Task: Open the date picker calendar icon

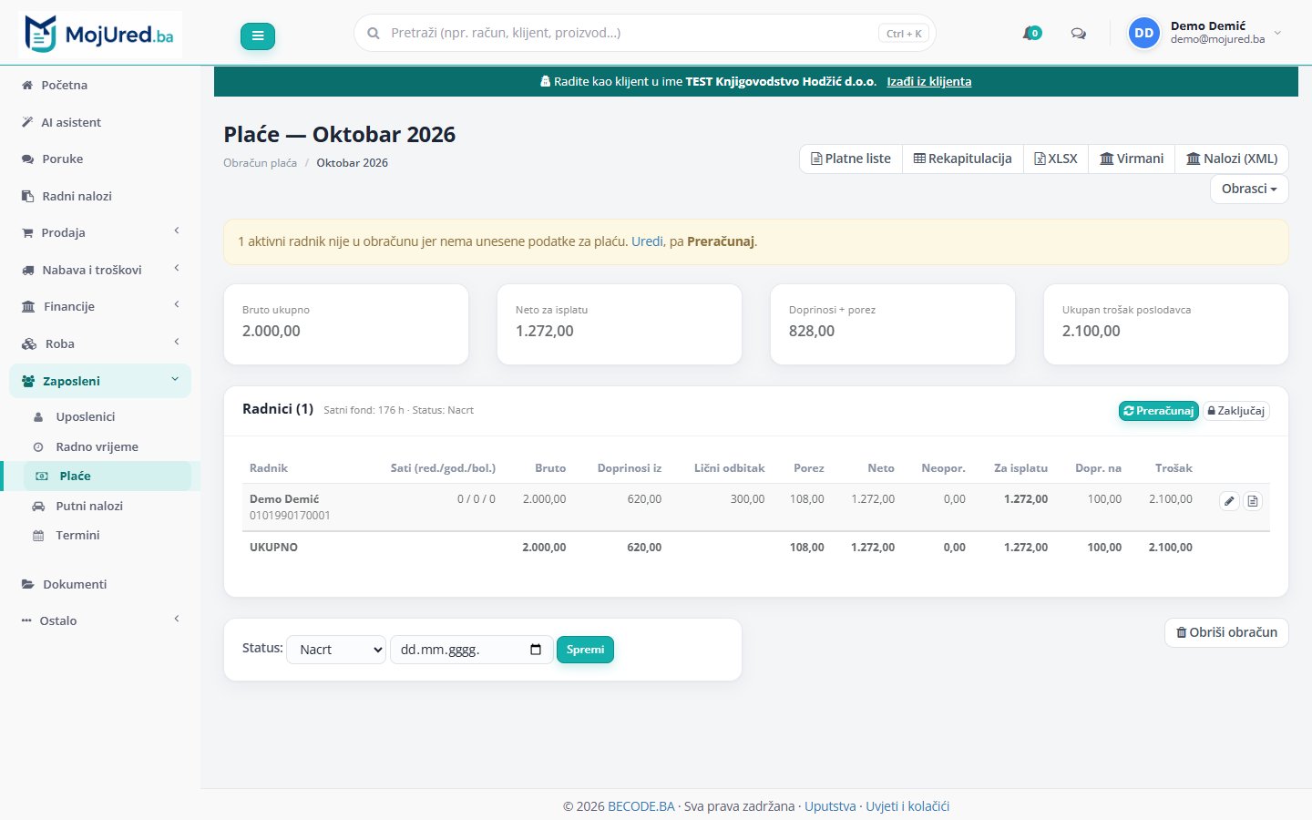Action: tap(536, 650)
